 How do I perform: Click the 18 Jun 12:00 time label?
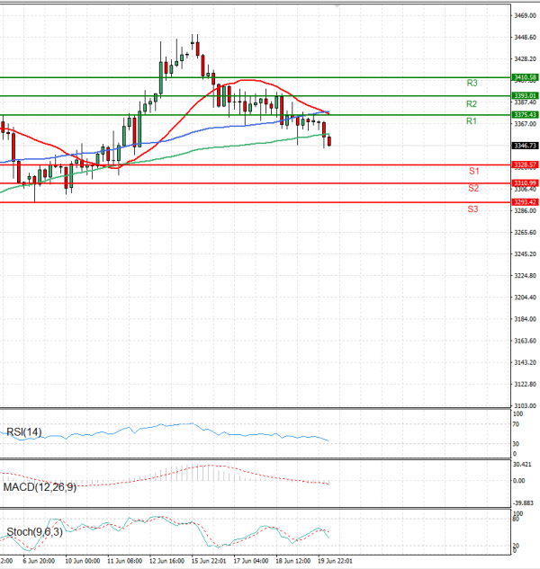(x=292, y=561)
